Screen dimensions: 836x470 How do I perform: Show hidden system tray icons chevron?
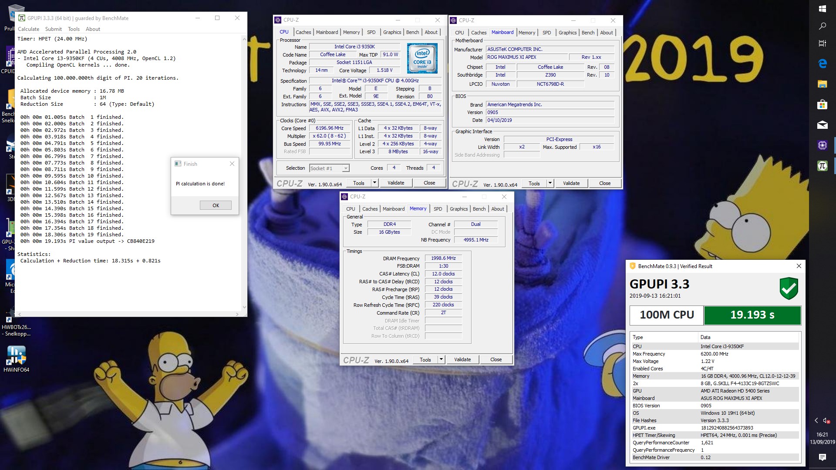click(x=816, y=420)
